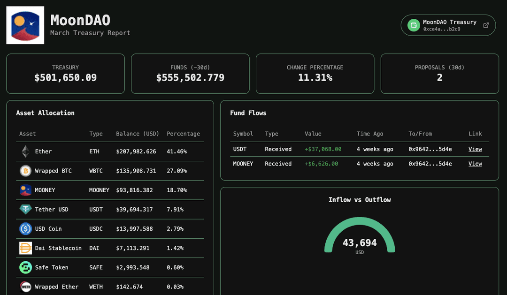Screen dimensions: 507x295
Task: Click the March Treasury Report subtitle
Action: 90,33
